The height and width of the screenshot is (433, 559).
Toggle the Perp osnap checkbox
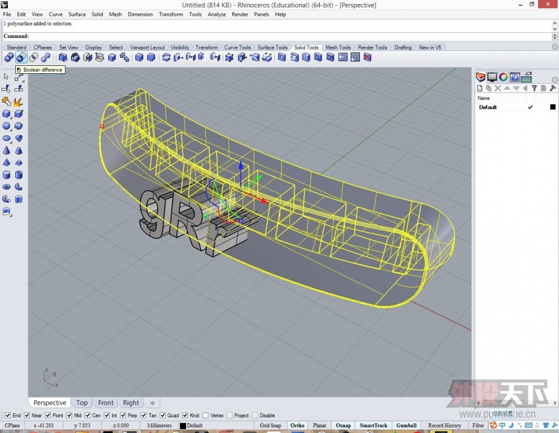[x=122, y=415]
